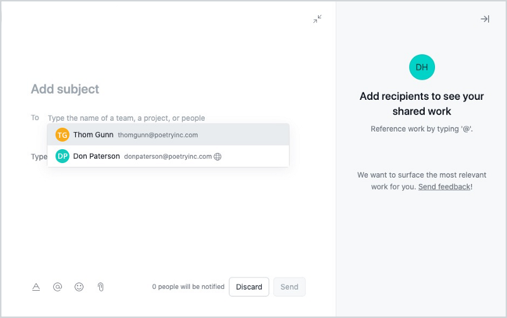Image resolution: width=507 pixels, height=318 pixels.
Task: Open the emoji picker
Action: coord(79,287)
